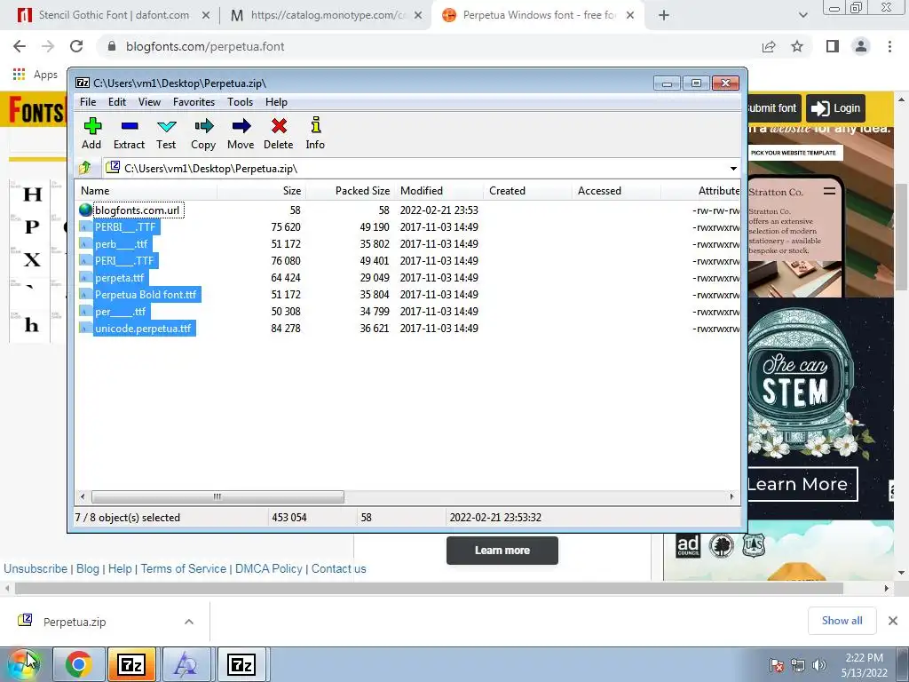Switch to the catalog.monotype.com tab
909x682 pixels.
(x=328, y=15)
